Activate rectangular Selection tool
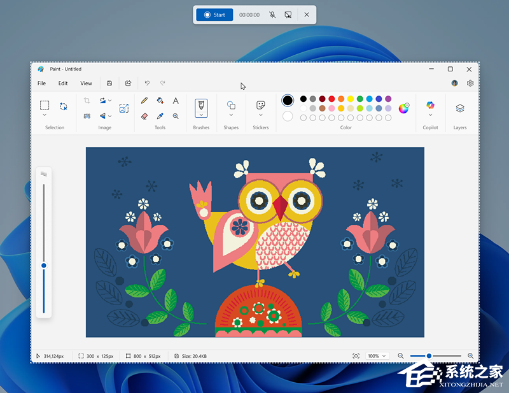 [45, 104]
